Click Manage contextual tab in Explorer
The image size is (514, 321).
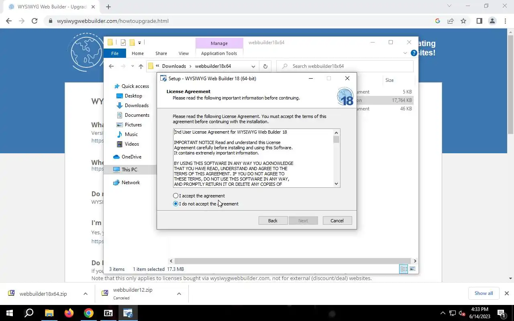(219, 43)
